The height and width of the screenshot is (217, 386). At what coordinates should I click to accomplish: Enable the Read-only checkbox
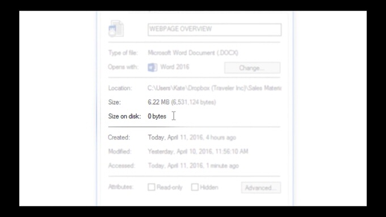tap(152, 188)
